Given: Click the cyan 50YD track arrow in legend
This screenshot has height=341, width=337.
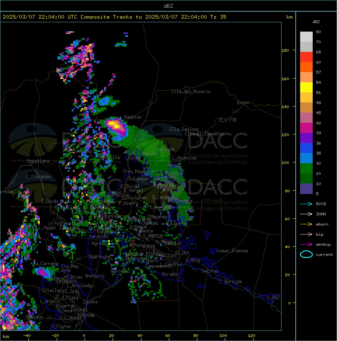Looking at the screenshot, I should tap(306, 204).
